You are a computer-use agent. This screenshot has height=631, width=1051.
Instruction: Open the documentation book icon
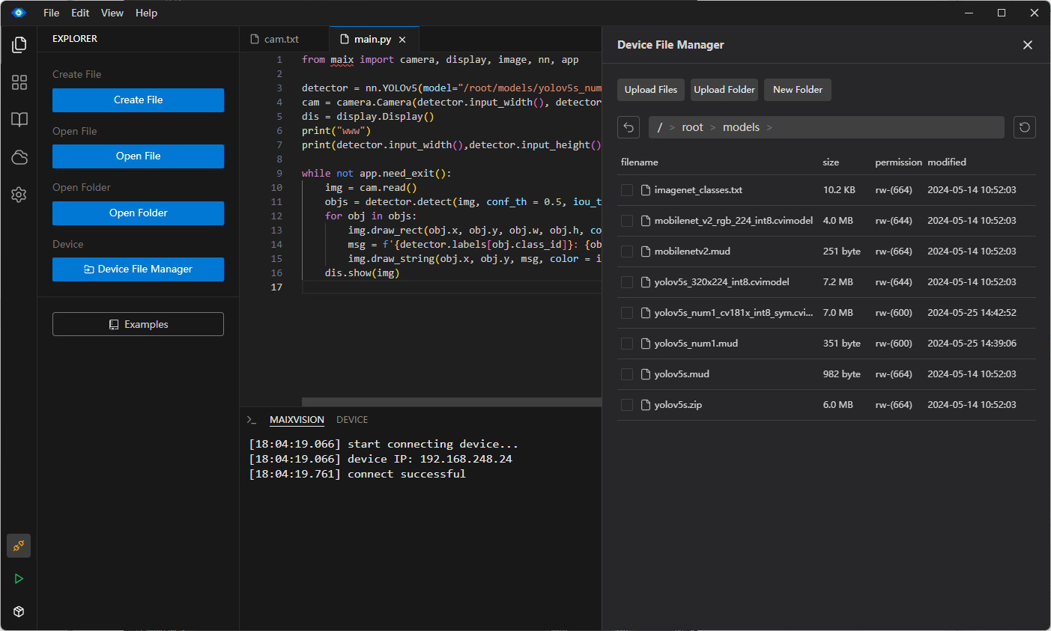pyautogui.click(x=19, y=120)
